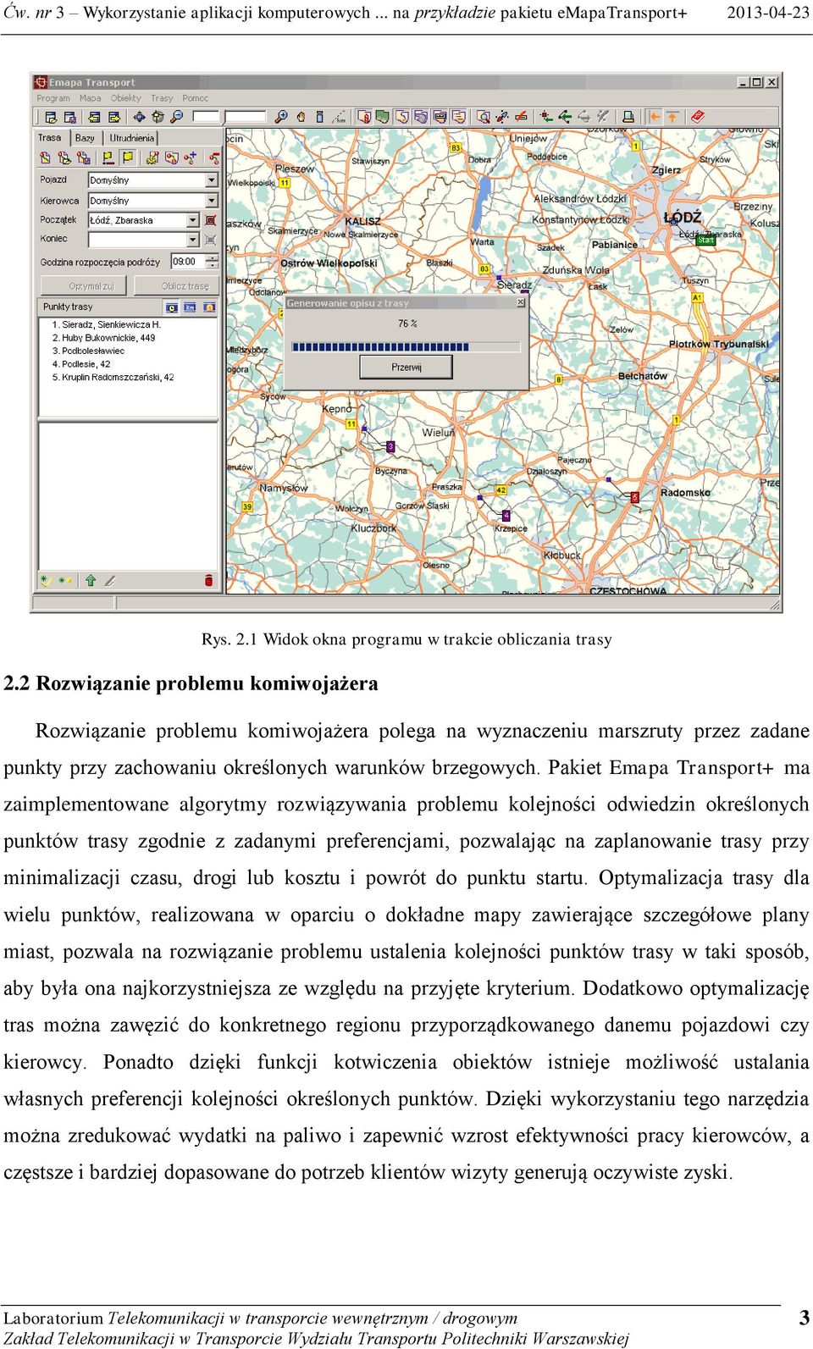Image resolution: width=813 pixels, height=1349 pixels.
Task: Click the zoom-in magnifier icon
Action: pyautogui.click(x=281, y=117)
